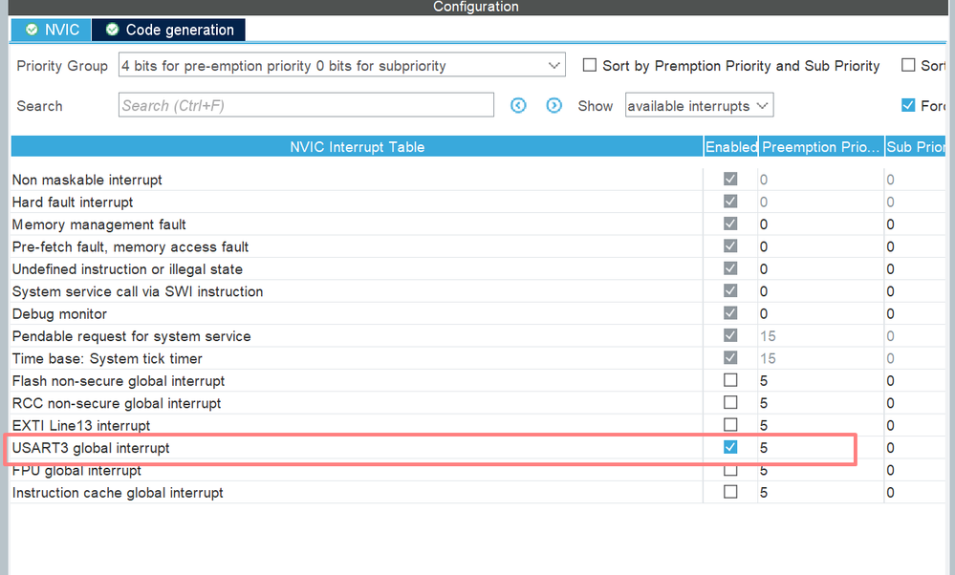
Task: Switch to the NVIC tab
Action: [x=52, y=30]
